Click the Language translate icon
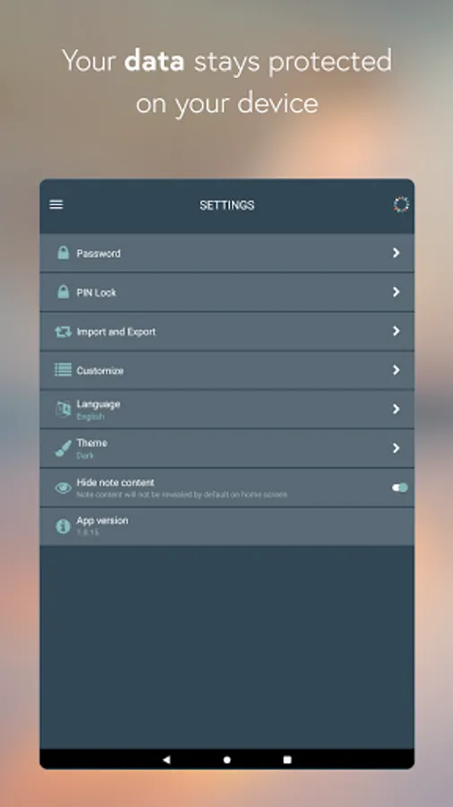Image resolution: width=453 pixels, height=807 pixels. point(64,409)
